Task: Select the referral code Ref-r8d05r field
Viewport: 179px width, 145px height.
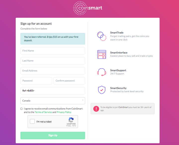Action: pos(53,91)
